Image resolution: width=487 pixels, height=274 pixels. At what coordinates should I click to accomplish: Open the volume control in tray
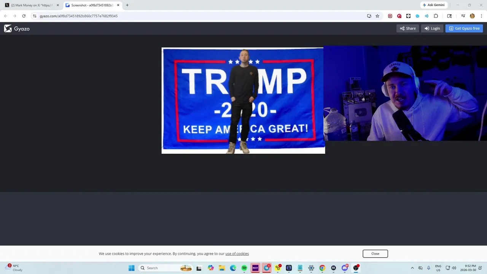pyautogui.click(x=454, y=268)
